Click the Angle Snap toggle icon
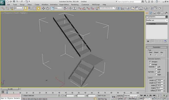Viewport: 169px width, 100px height. (x=84, y=8)
